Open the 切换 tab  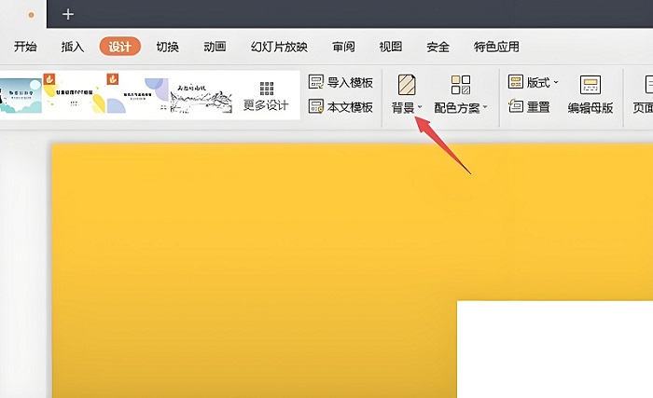pos(167,47)
